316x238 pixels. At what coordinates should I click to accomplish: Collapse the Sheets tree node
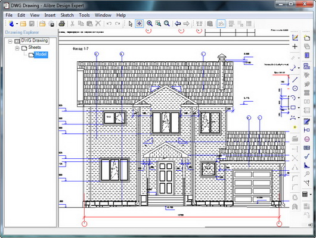17,48
